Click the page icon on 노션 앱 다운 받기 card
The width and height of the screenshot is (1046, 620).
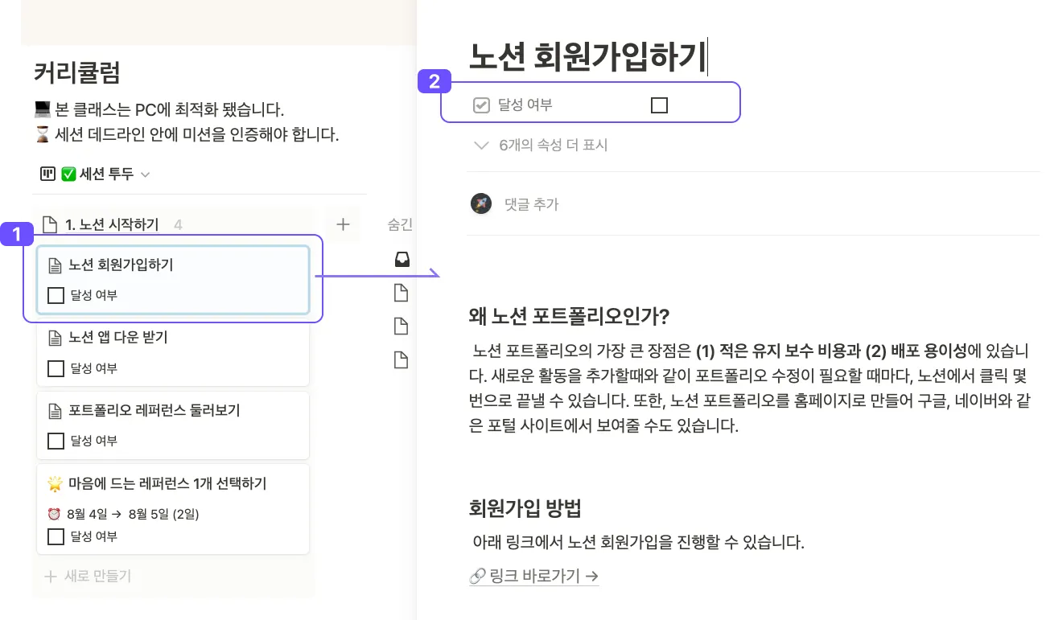pyautogui.click(x=55, y=338)
